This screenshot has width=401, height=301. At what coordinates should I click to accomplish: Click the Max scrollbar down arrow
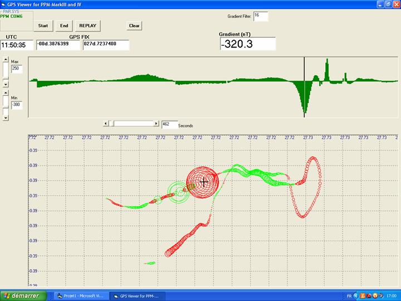point(6,85)
